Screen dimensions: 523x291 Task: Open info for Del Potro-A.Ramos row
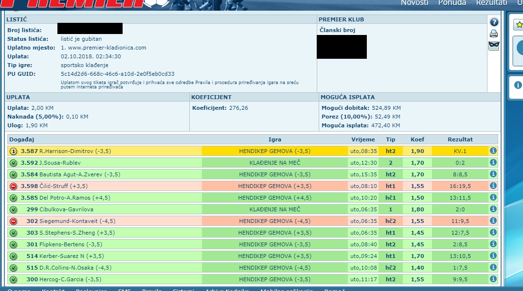click(493, 197)
